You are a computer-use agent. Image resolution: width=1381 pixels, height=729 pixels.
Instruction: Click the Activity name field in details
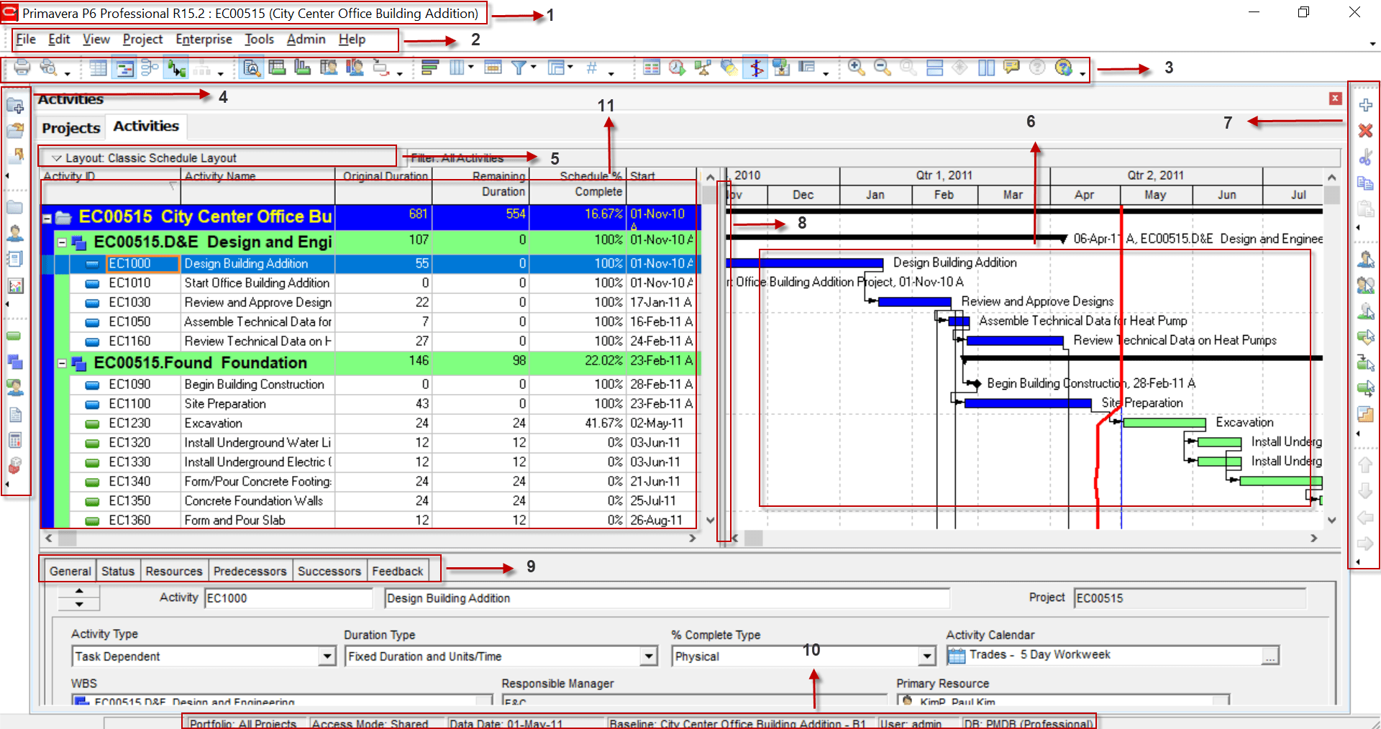click(x=667, y=598)
